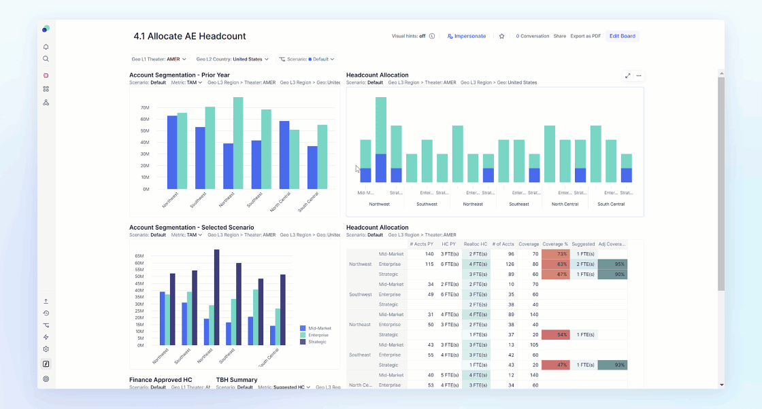Open search magnifier in sidebar
The height and width of the screenshot is (409, 762).
(x=46, y=58)
